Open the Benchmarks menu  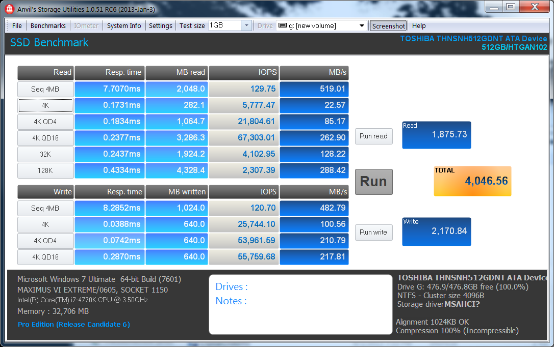click(x=48, y=26)
